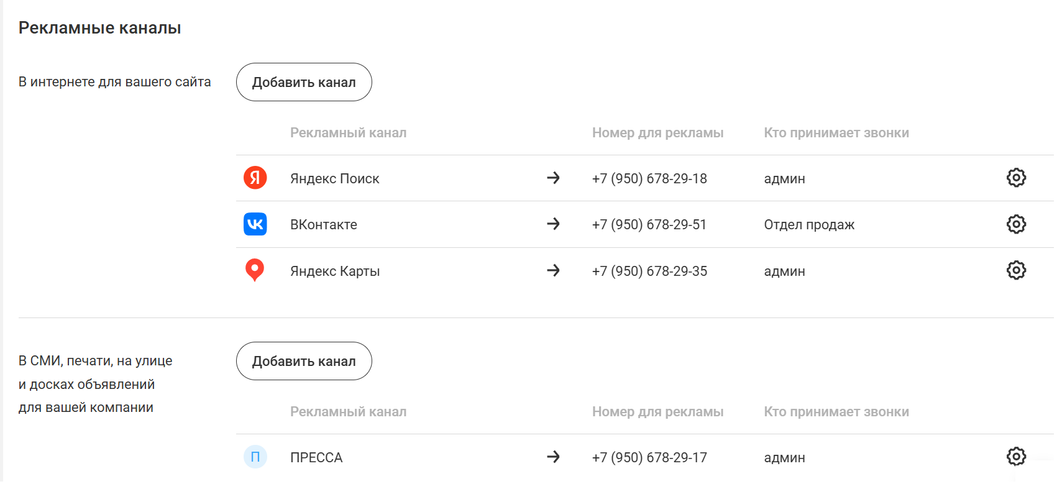
Task: Add a channel for website advertising
Action: pyautogui.click(x=304, y=82)
